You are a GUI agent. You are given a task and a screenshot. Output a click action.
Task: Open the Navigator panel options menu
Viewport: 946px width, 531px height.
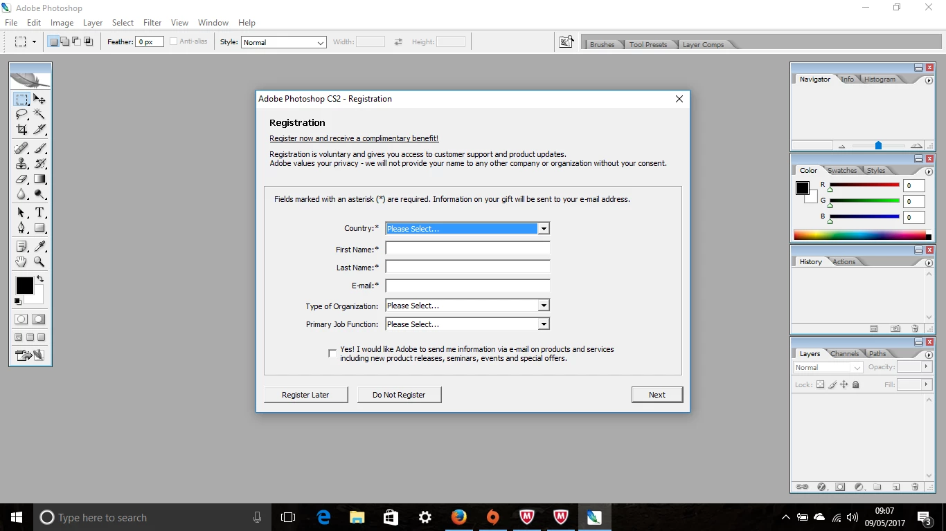[x=929, y=80]
